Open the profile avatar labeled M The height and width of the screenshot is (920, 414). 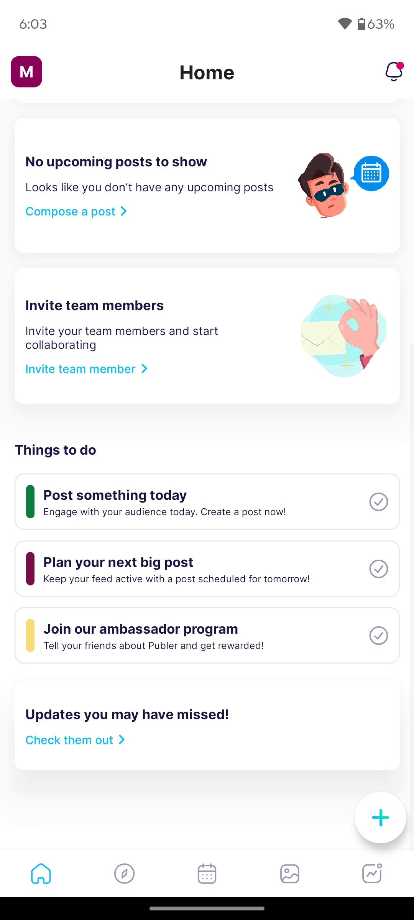pos(26,72)
